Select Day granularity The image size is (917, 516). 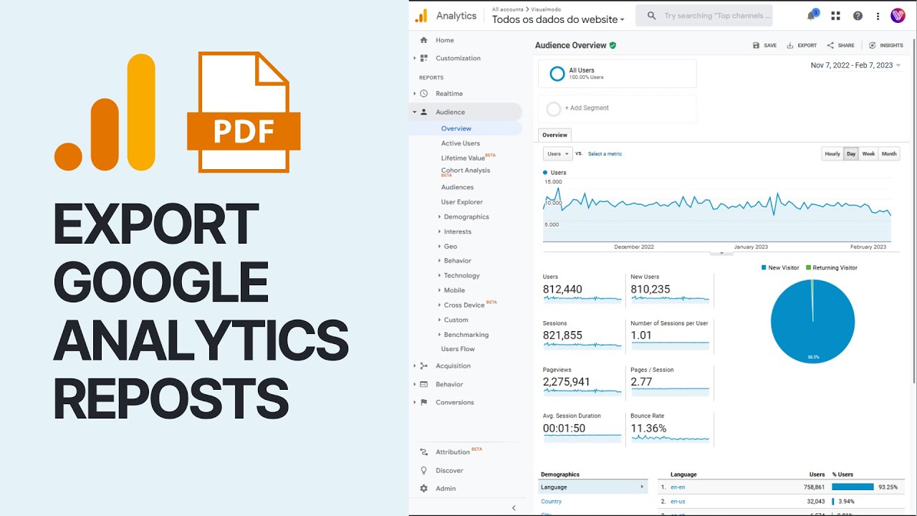coord(851,154)
